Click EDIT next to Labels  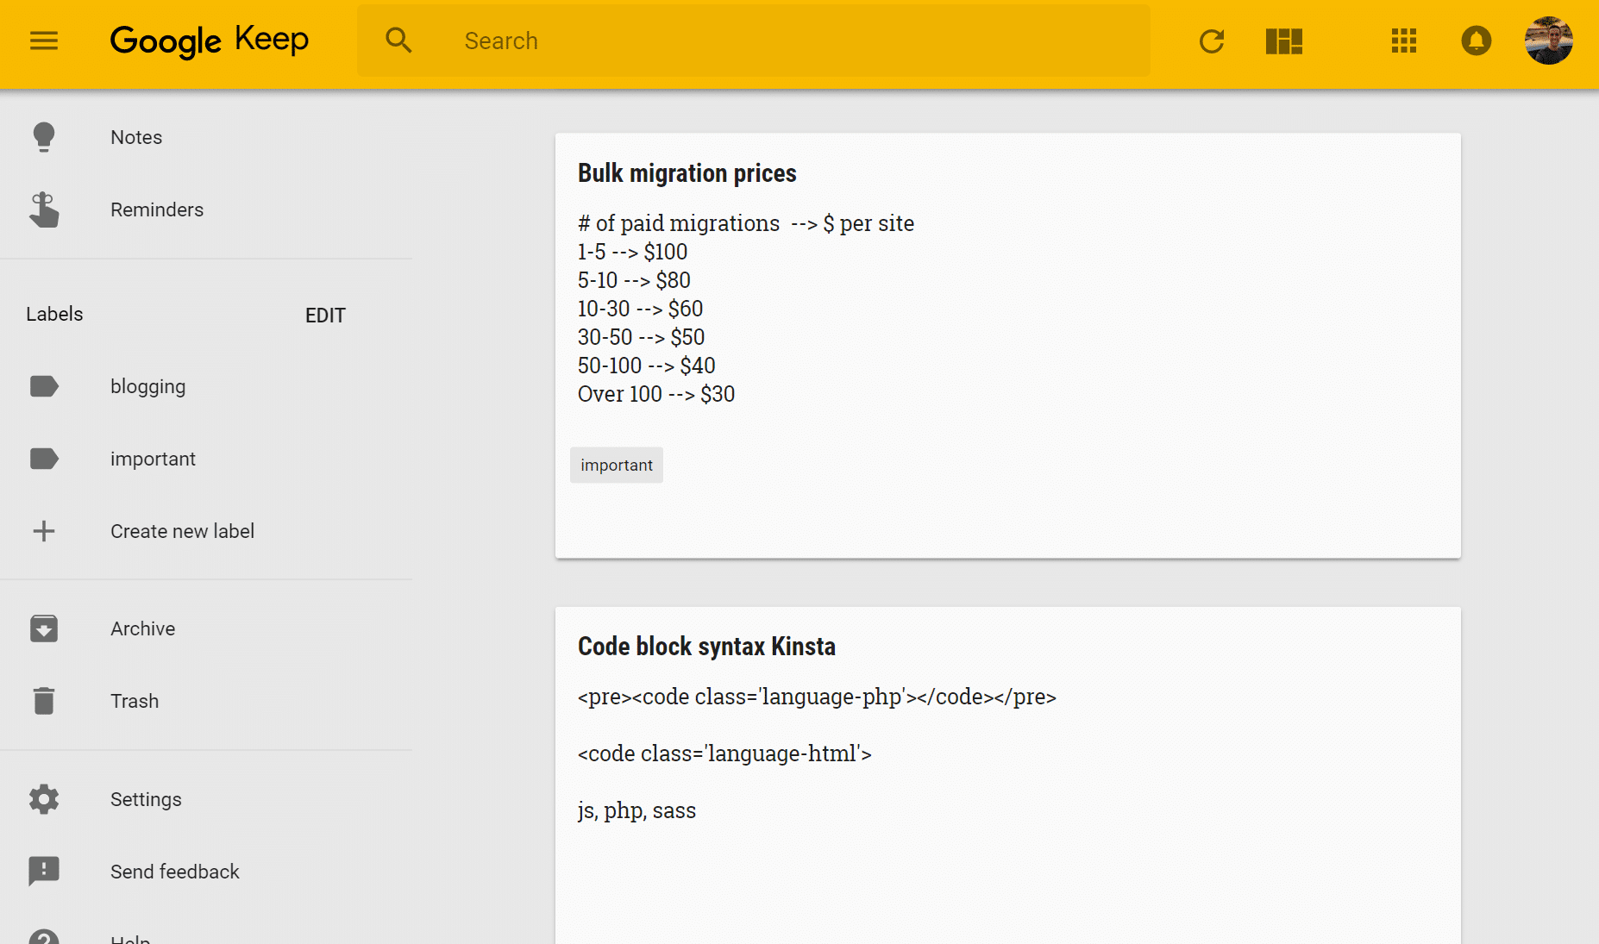[x=324, y=315]
